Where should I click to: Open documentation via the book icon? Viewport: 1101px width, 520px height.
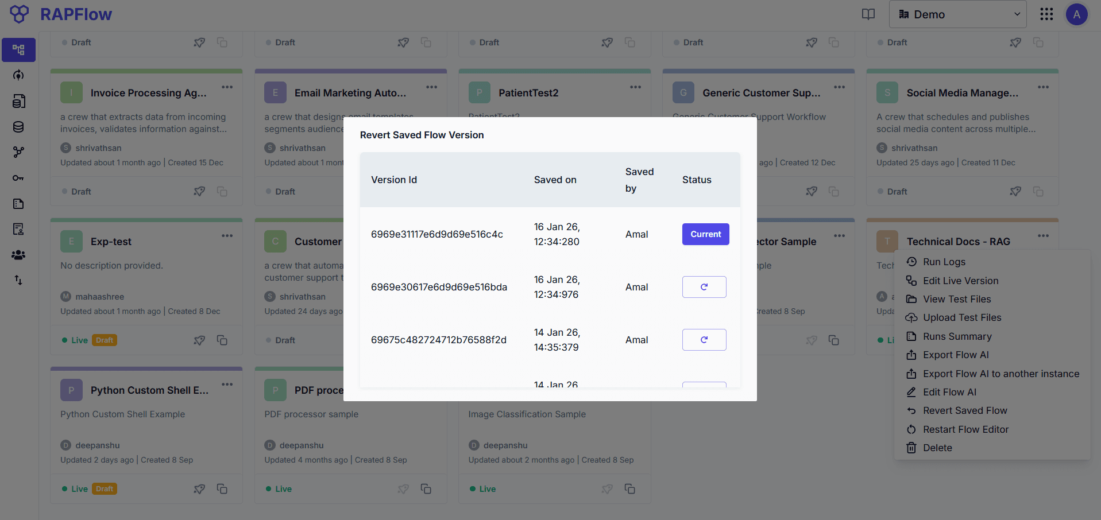(868, 14)
